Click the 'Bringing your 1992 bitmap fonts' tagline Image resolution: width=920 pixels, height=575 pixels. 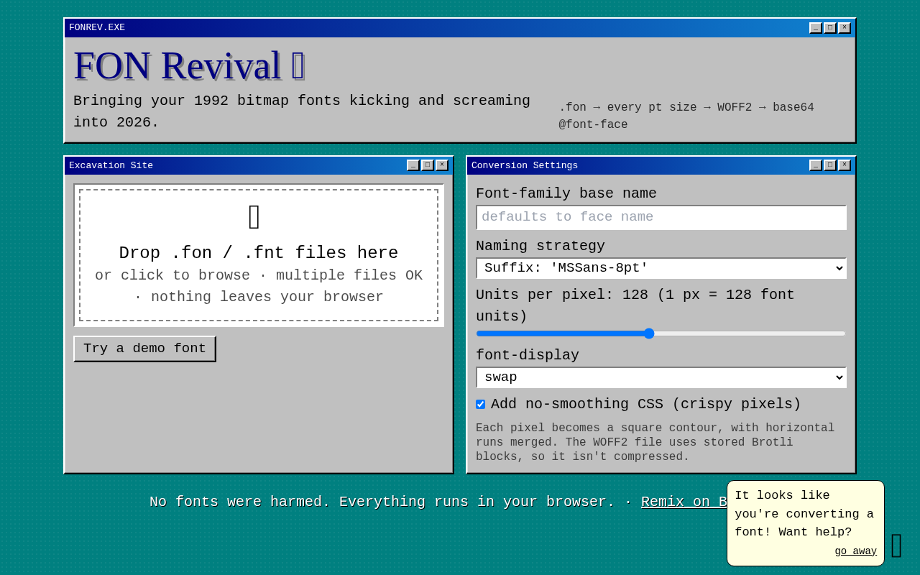[302, 111]
